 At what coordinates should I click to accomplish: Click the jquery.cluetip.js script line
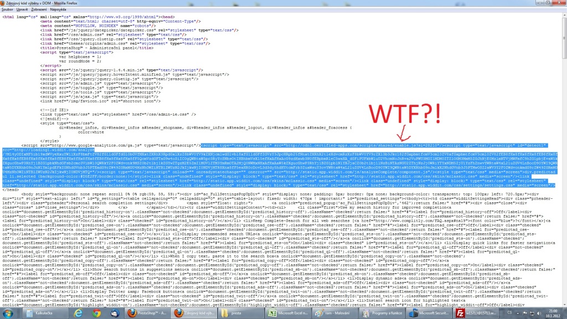(120, 79)
